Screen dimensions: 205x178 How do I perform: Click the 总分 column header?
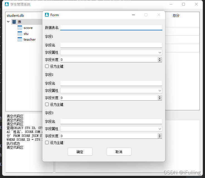[176, 16]
